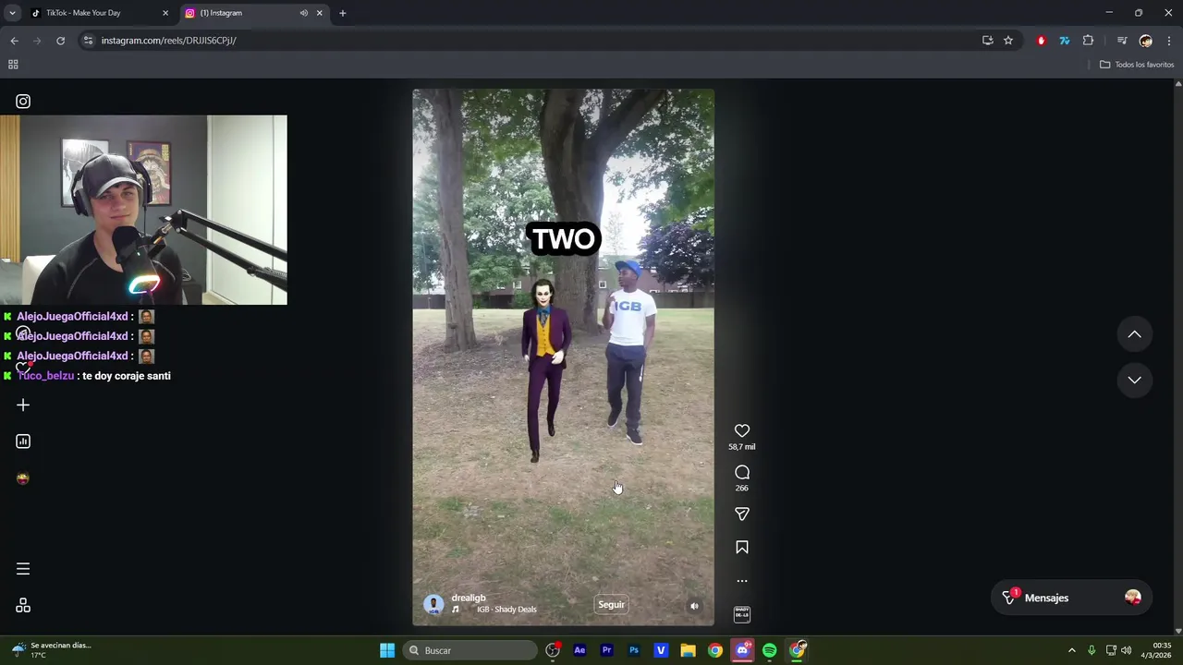Open File Explorer from the taskbar
The height and width of the screenshot is (665, 1183).
(x=688, y=650)
